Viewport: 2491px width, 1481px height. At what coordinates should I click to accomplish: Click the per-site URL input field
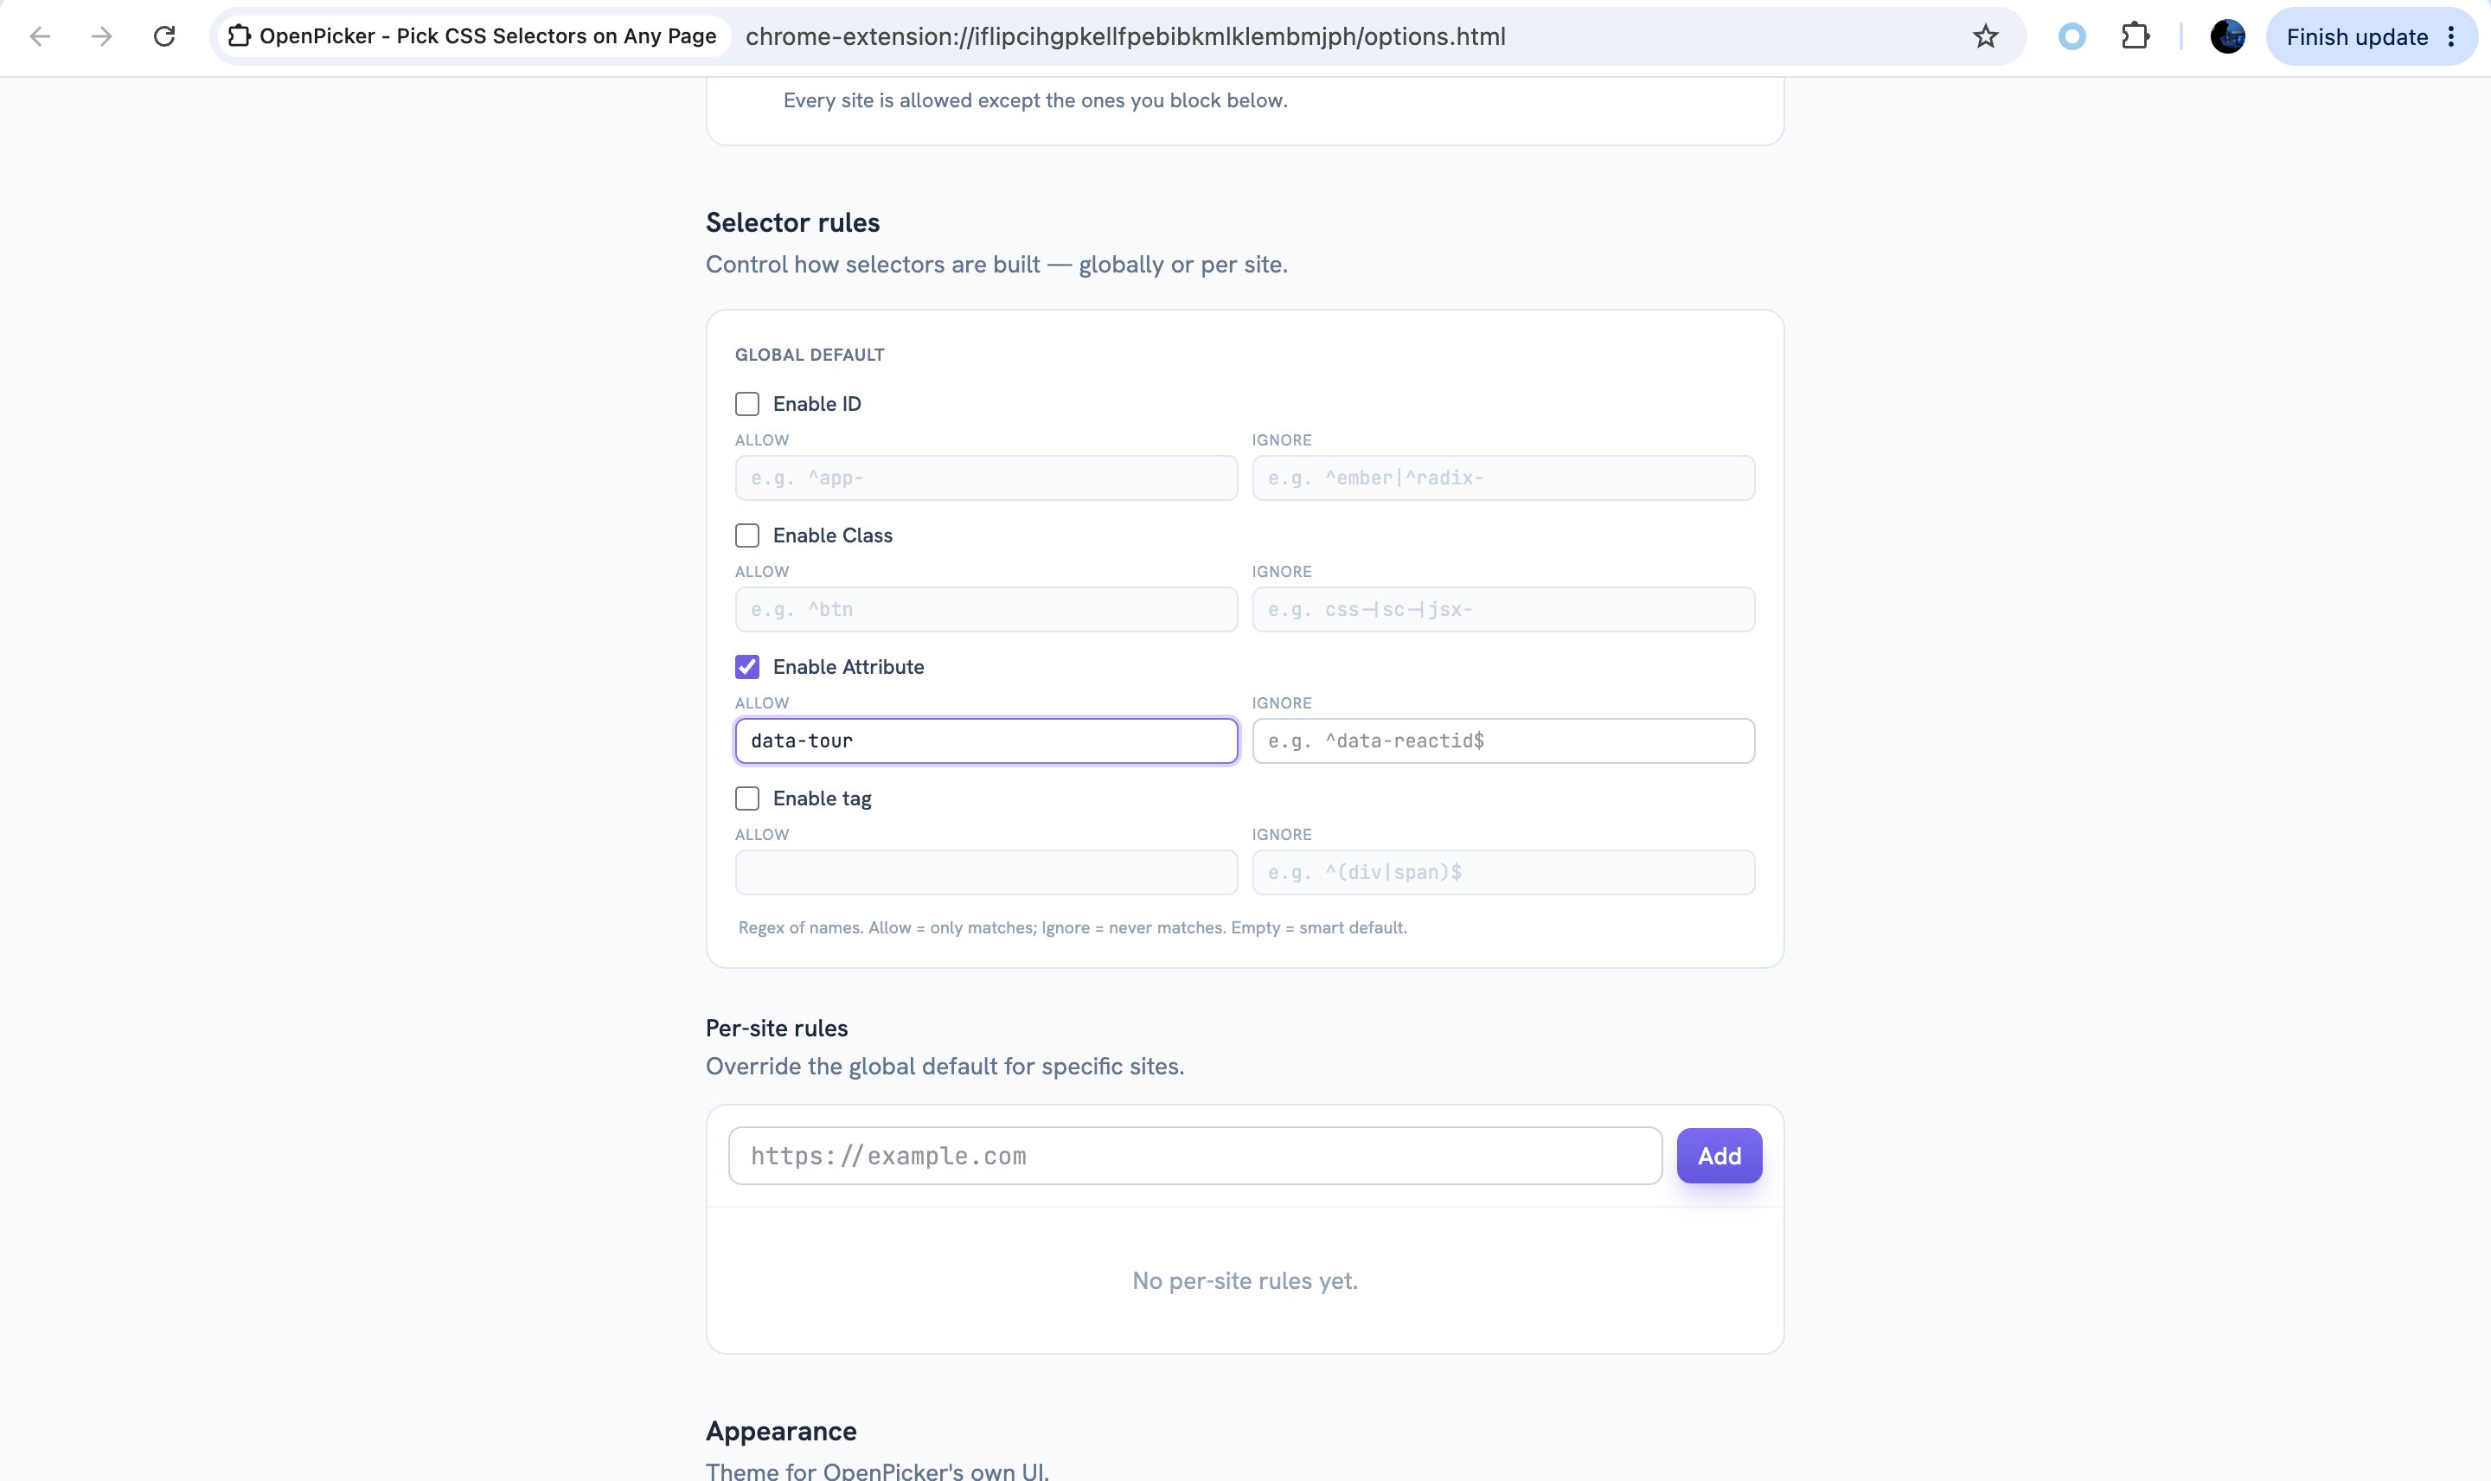click(x=1195, y=1156)
